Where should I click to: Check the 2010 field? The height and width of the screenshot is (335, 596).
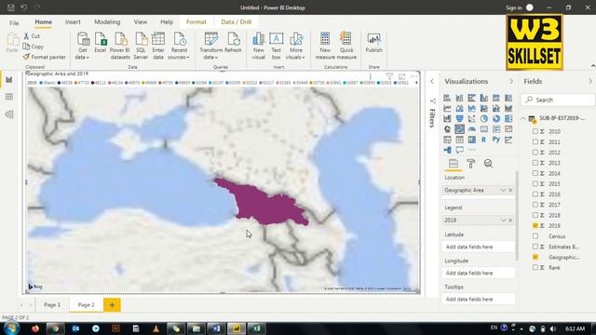click(x=535, y=131)
